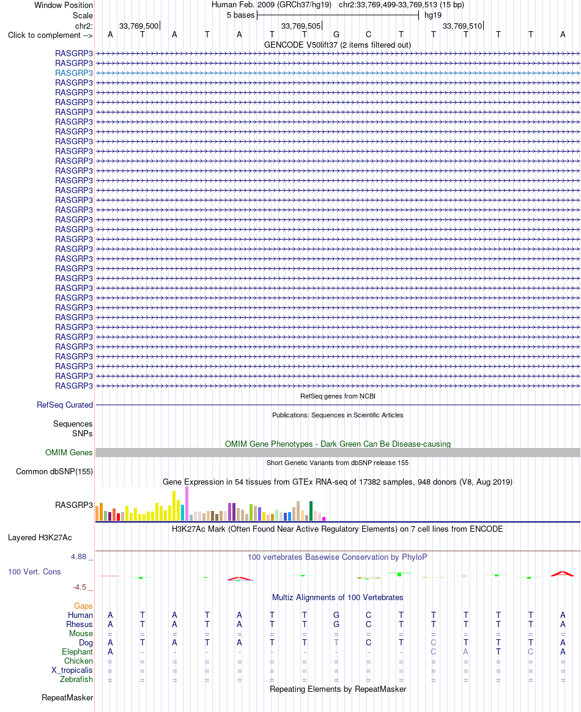581x712 pixels.
Task: Click the grey OMIM Genes bar
Action: point(338,453)
